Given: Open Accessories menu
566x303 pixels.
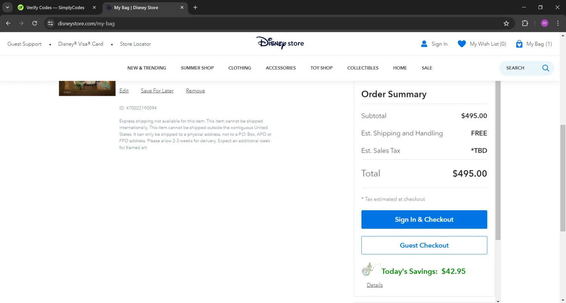Looking at the screenshot, I should [281, 68].
